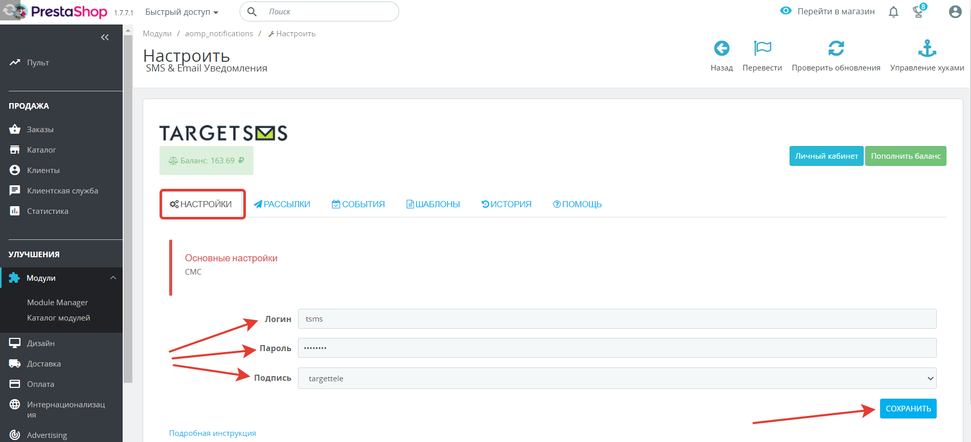Open Каталог модулей submenu item
Screen dimensions: 971x442
58,317
